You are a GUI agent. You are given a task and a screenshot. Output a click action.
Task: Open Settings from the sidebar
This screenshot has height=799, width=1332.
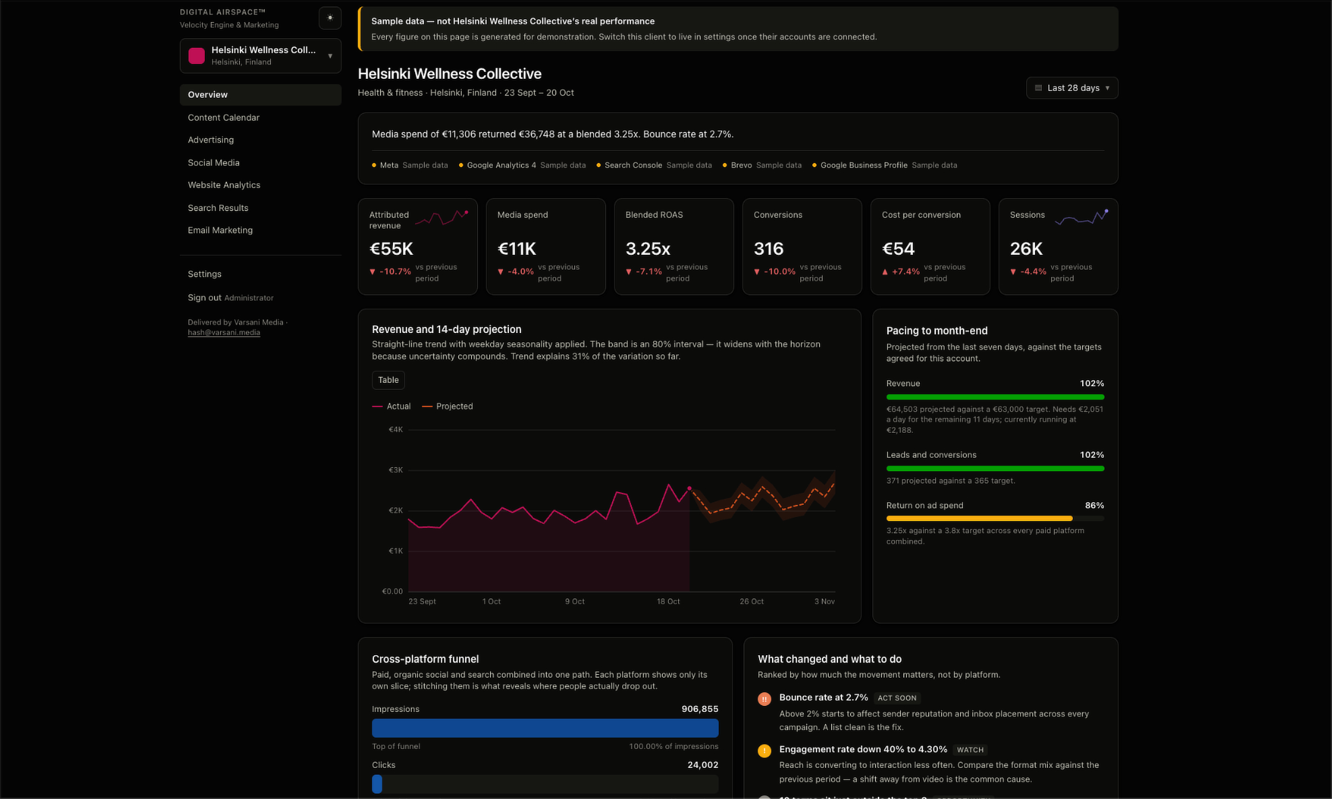260,274
